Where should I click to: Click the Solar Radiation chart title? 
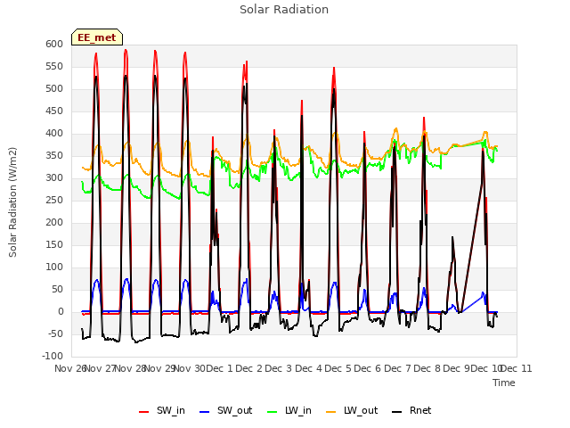[x=284, y=10]
